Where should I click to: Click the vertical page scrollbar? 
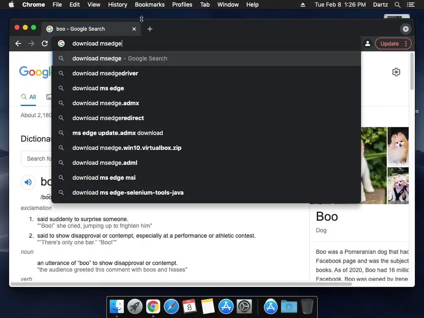click(x=412, y=71)
